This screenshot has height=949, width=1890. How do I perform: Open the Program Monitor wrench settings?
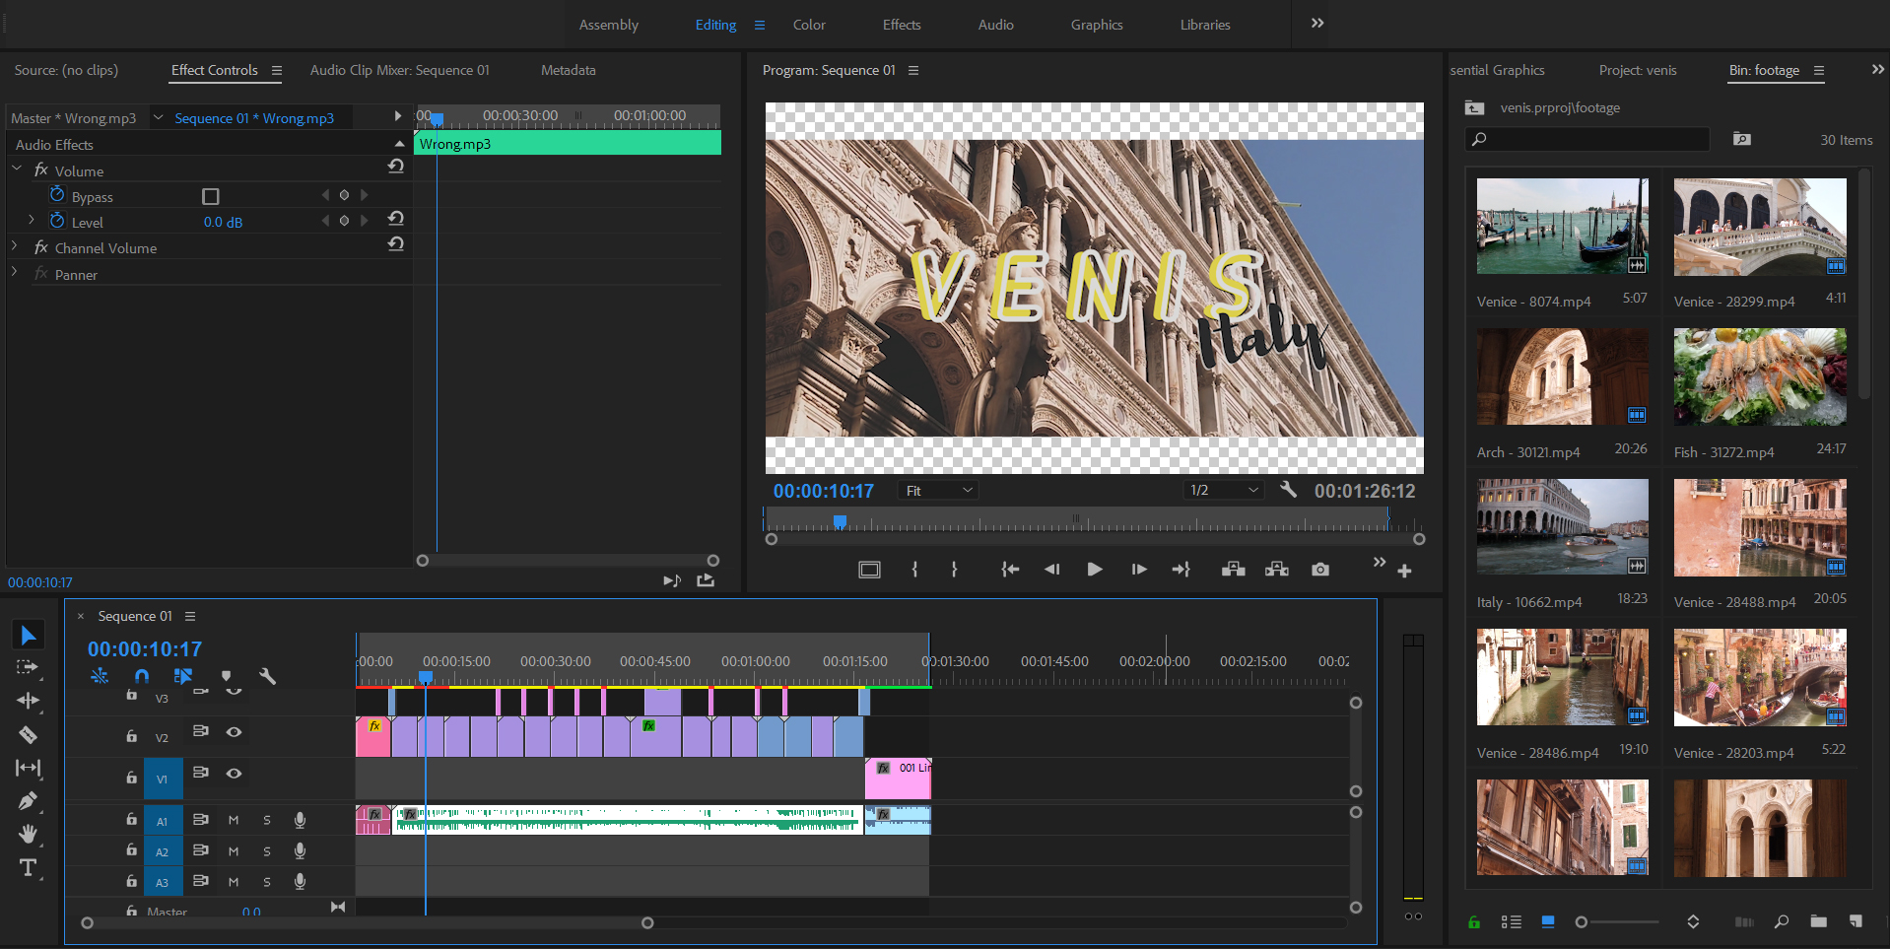(x=1288, y=490)
